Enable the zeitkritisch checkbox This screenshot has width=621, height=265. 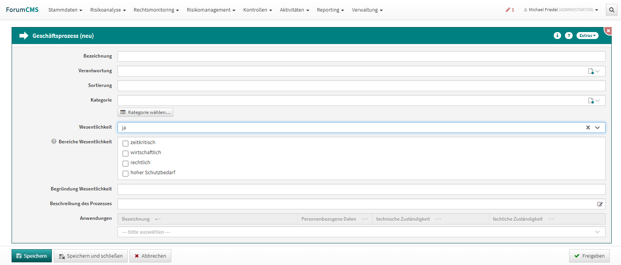click(x=125, y=143)
